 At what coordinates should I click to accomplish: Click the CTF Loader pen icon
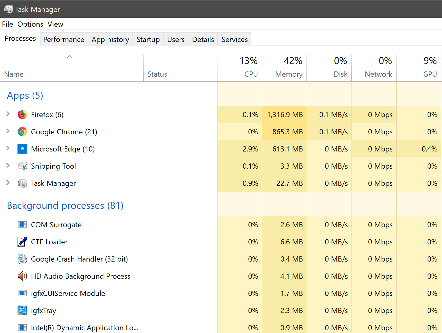22,242
